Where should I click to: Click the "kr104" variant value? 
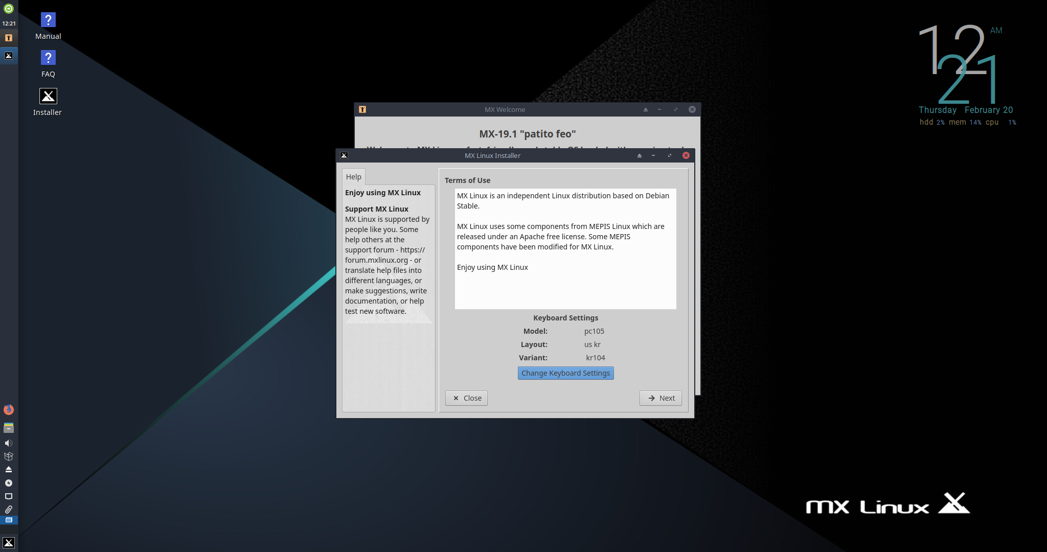pyautogui.click(x=596, y=358)
